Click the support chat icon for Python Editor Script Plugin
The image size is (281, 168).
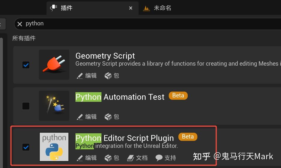[158, 157]
